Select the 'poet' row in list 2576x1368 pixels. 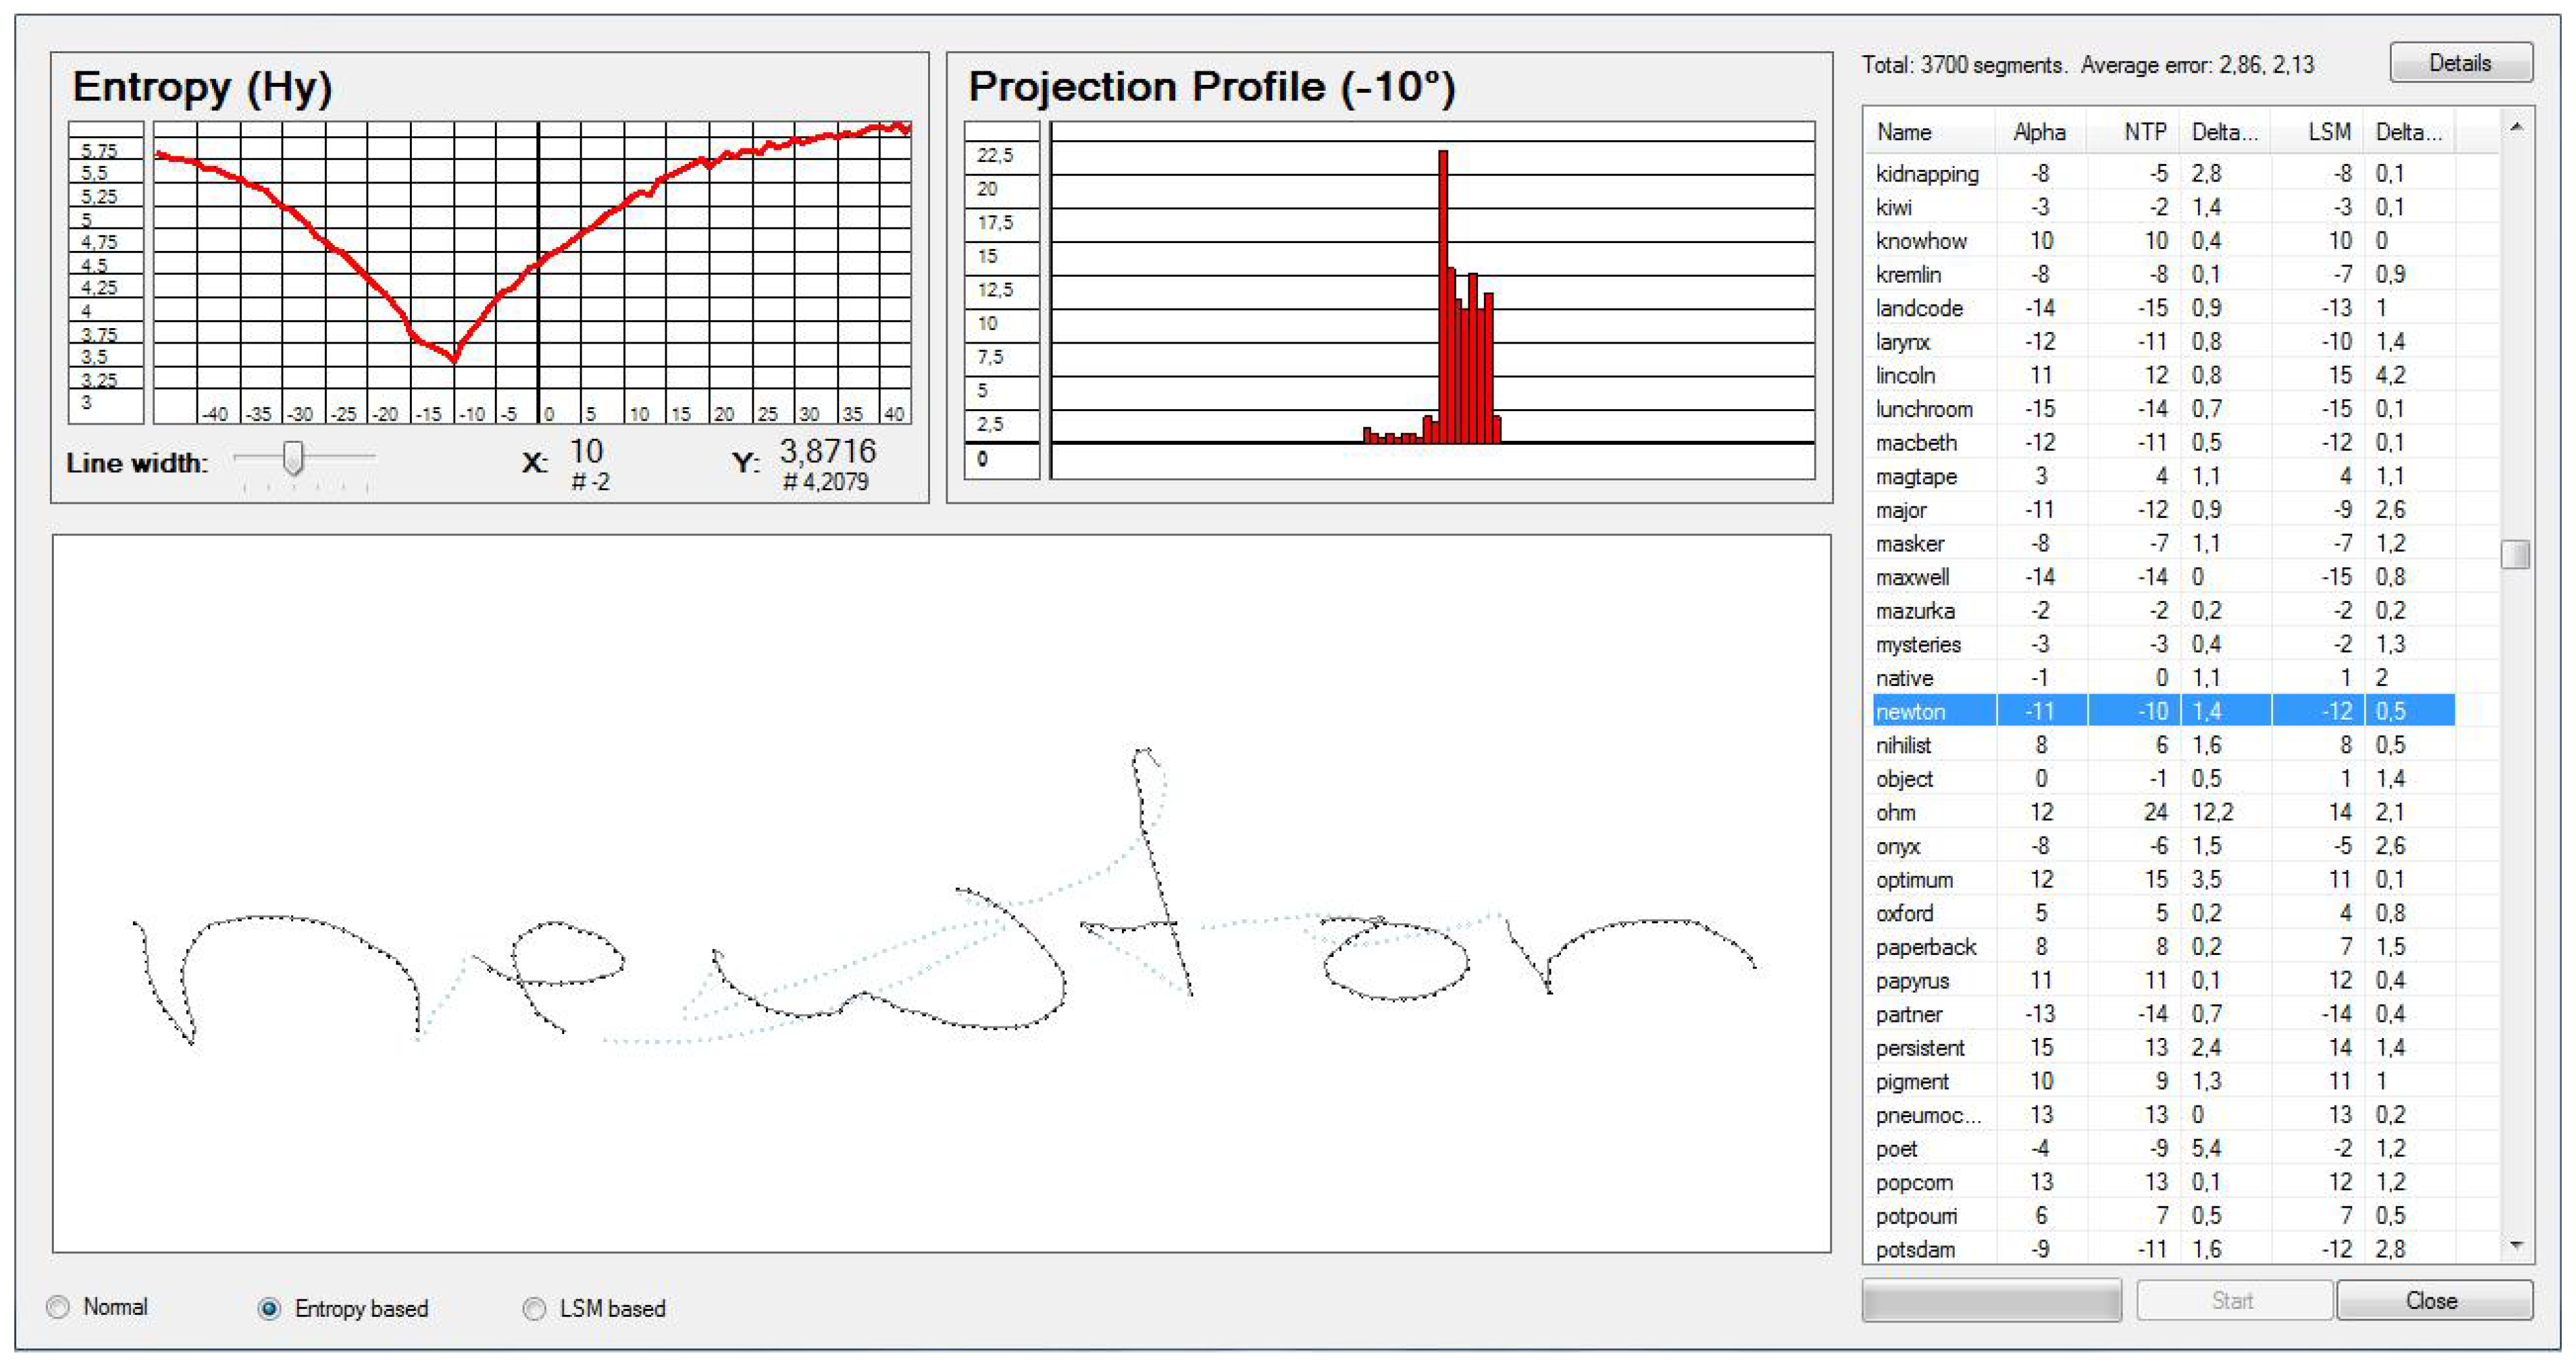[1896, 1148]
